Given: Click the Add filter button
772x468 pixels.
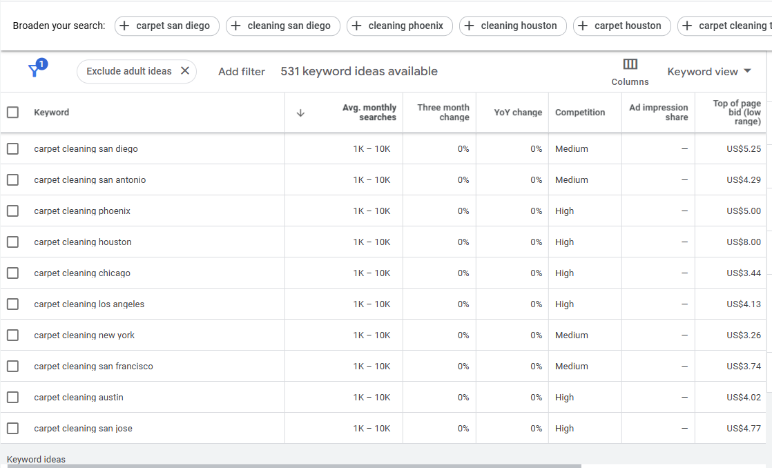Looking at the screenshot, I should tap(242, 72).
